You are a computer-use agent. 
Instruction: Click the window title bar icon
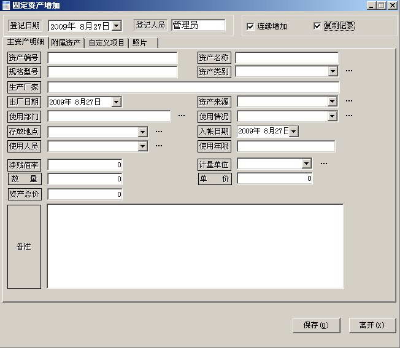(6, 6)
